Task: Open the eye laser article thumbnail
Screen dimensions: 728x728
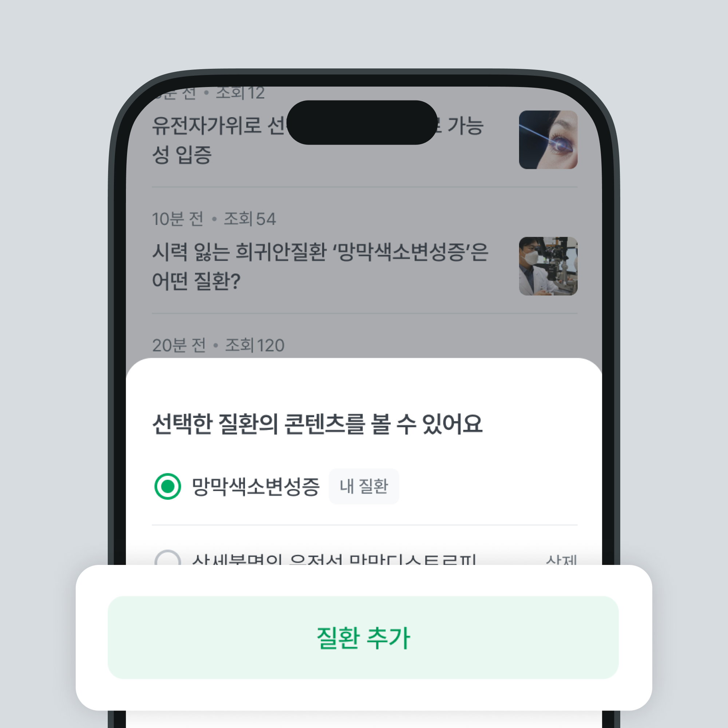Action: (x=548, y=139)
